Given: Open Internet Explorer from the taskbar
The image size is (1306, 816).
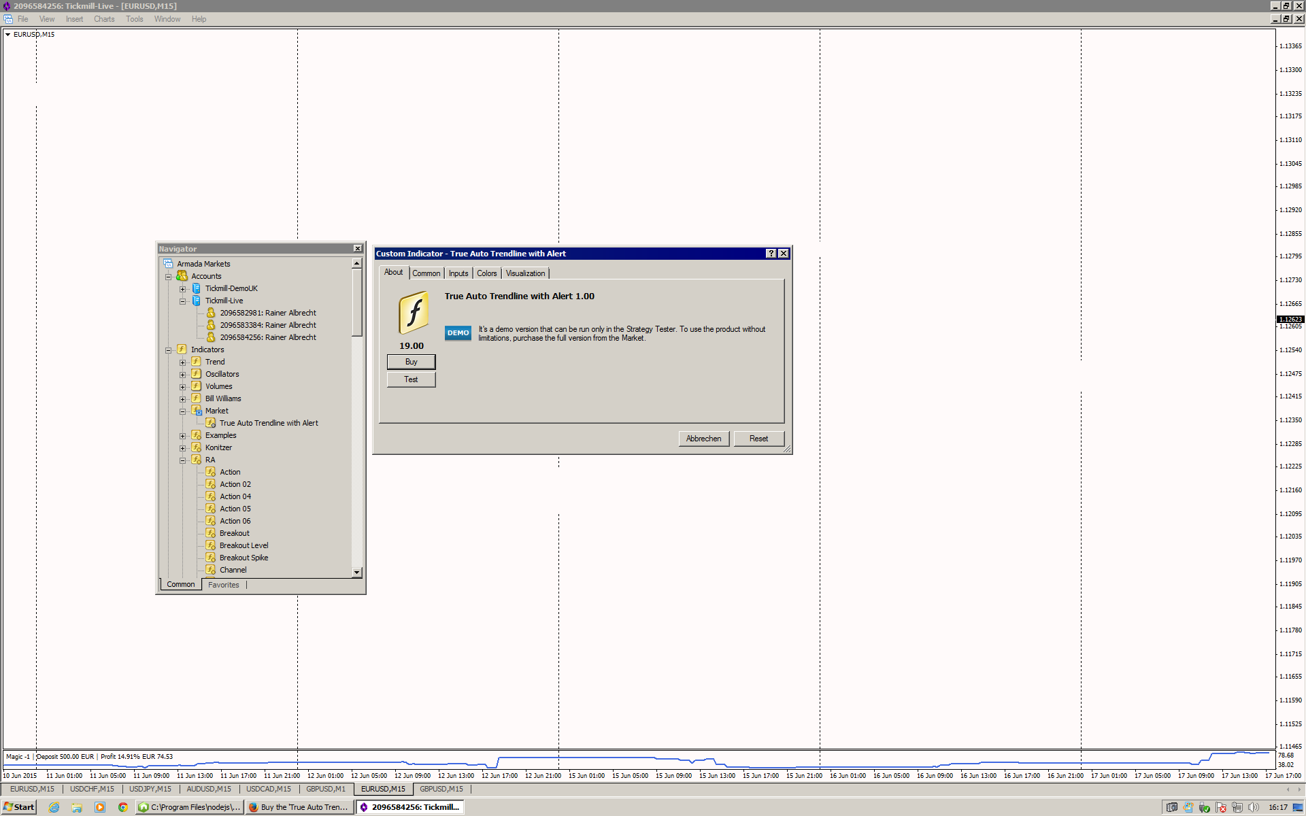Looking at the screenshot, I should coord(54,807).
